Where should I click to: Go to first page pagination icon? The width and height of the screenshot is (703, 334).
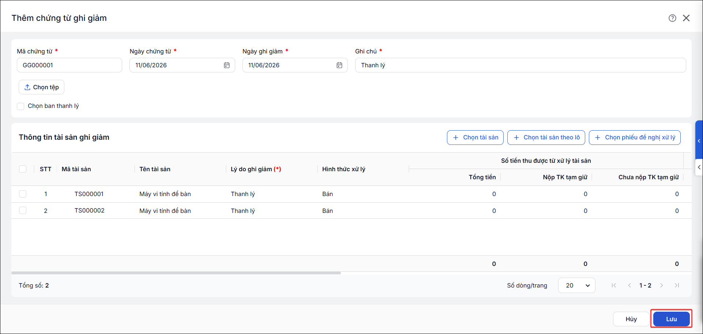coord(614,285)
